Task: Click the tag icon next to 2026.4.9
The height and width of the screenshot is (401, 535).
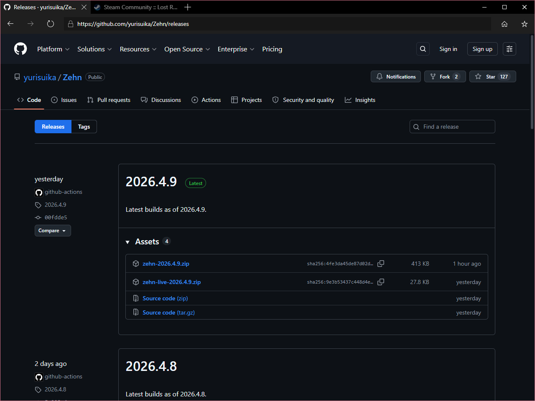Action: (38, 205)
